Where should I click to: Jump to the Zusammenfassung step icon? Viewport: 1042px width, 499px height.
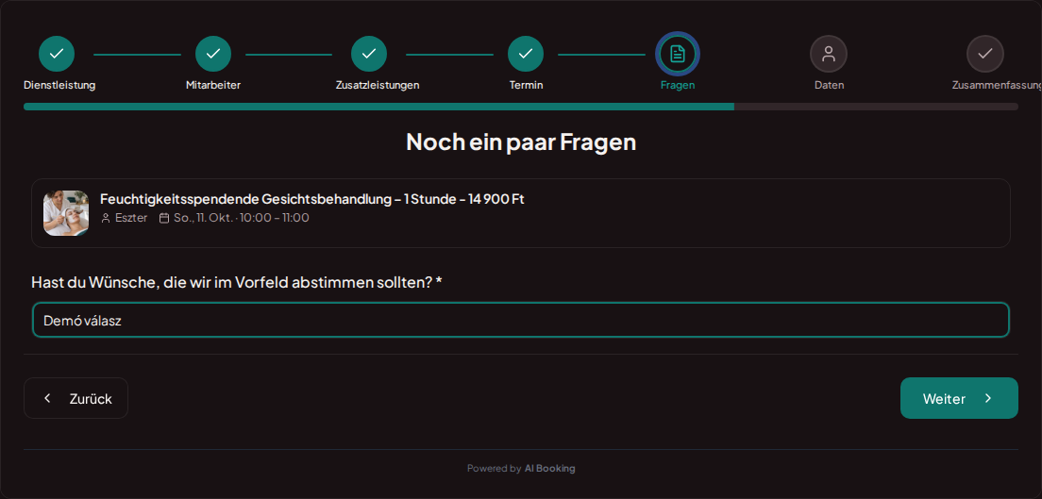[x=984, y=54]
